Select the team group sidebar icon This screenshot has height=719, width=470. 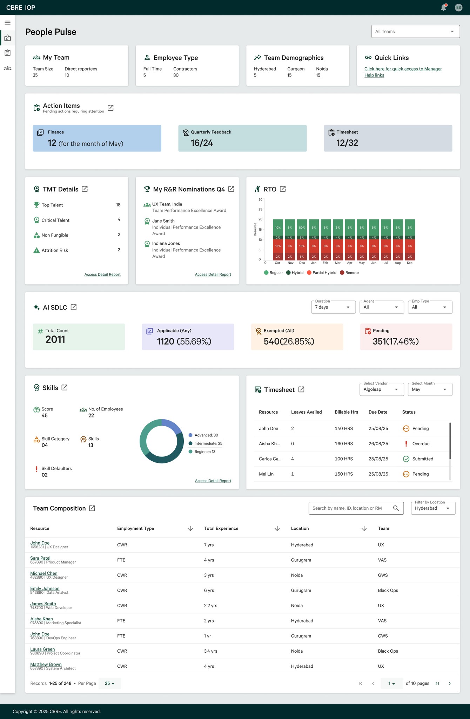7,68
